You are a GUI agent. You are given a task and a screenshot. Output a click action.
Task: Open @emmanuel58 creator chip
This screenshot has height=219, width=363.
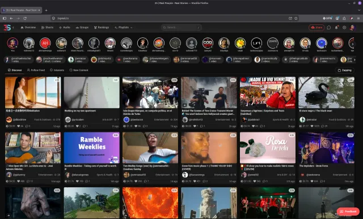pos(186,60)
